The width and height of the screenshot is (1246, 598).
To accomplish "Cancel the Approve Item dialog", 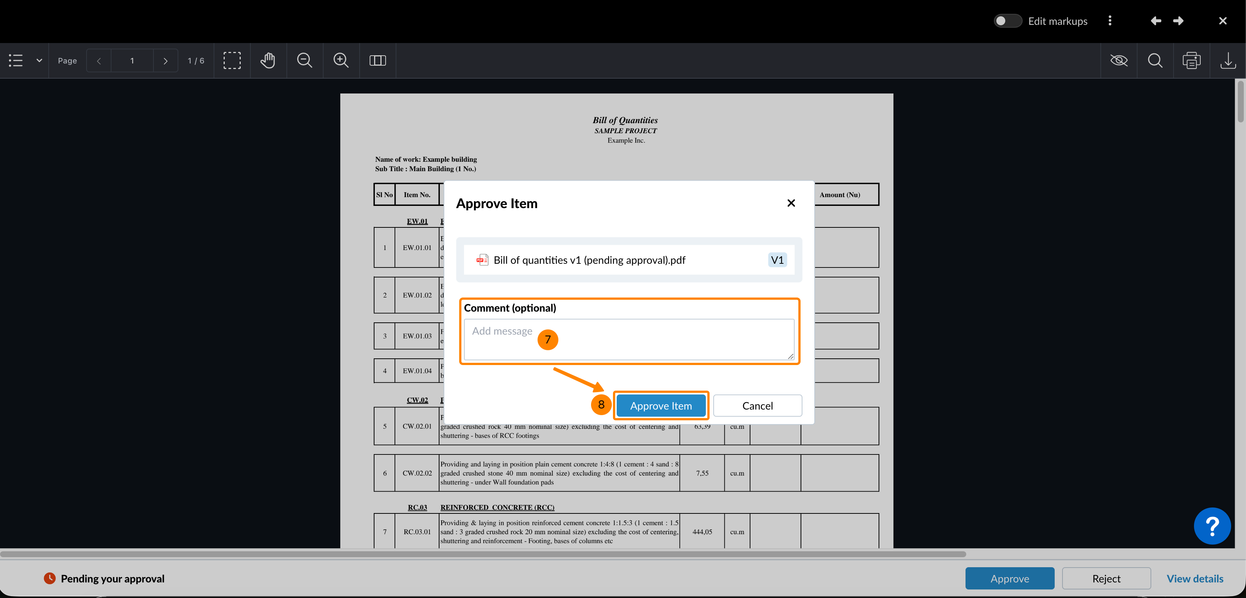I will click(x=757, y=406).
